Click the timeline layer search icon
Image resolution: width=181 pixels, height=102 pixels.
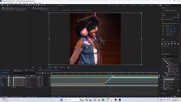coord(12,73)
